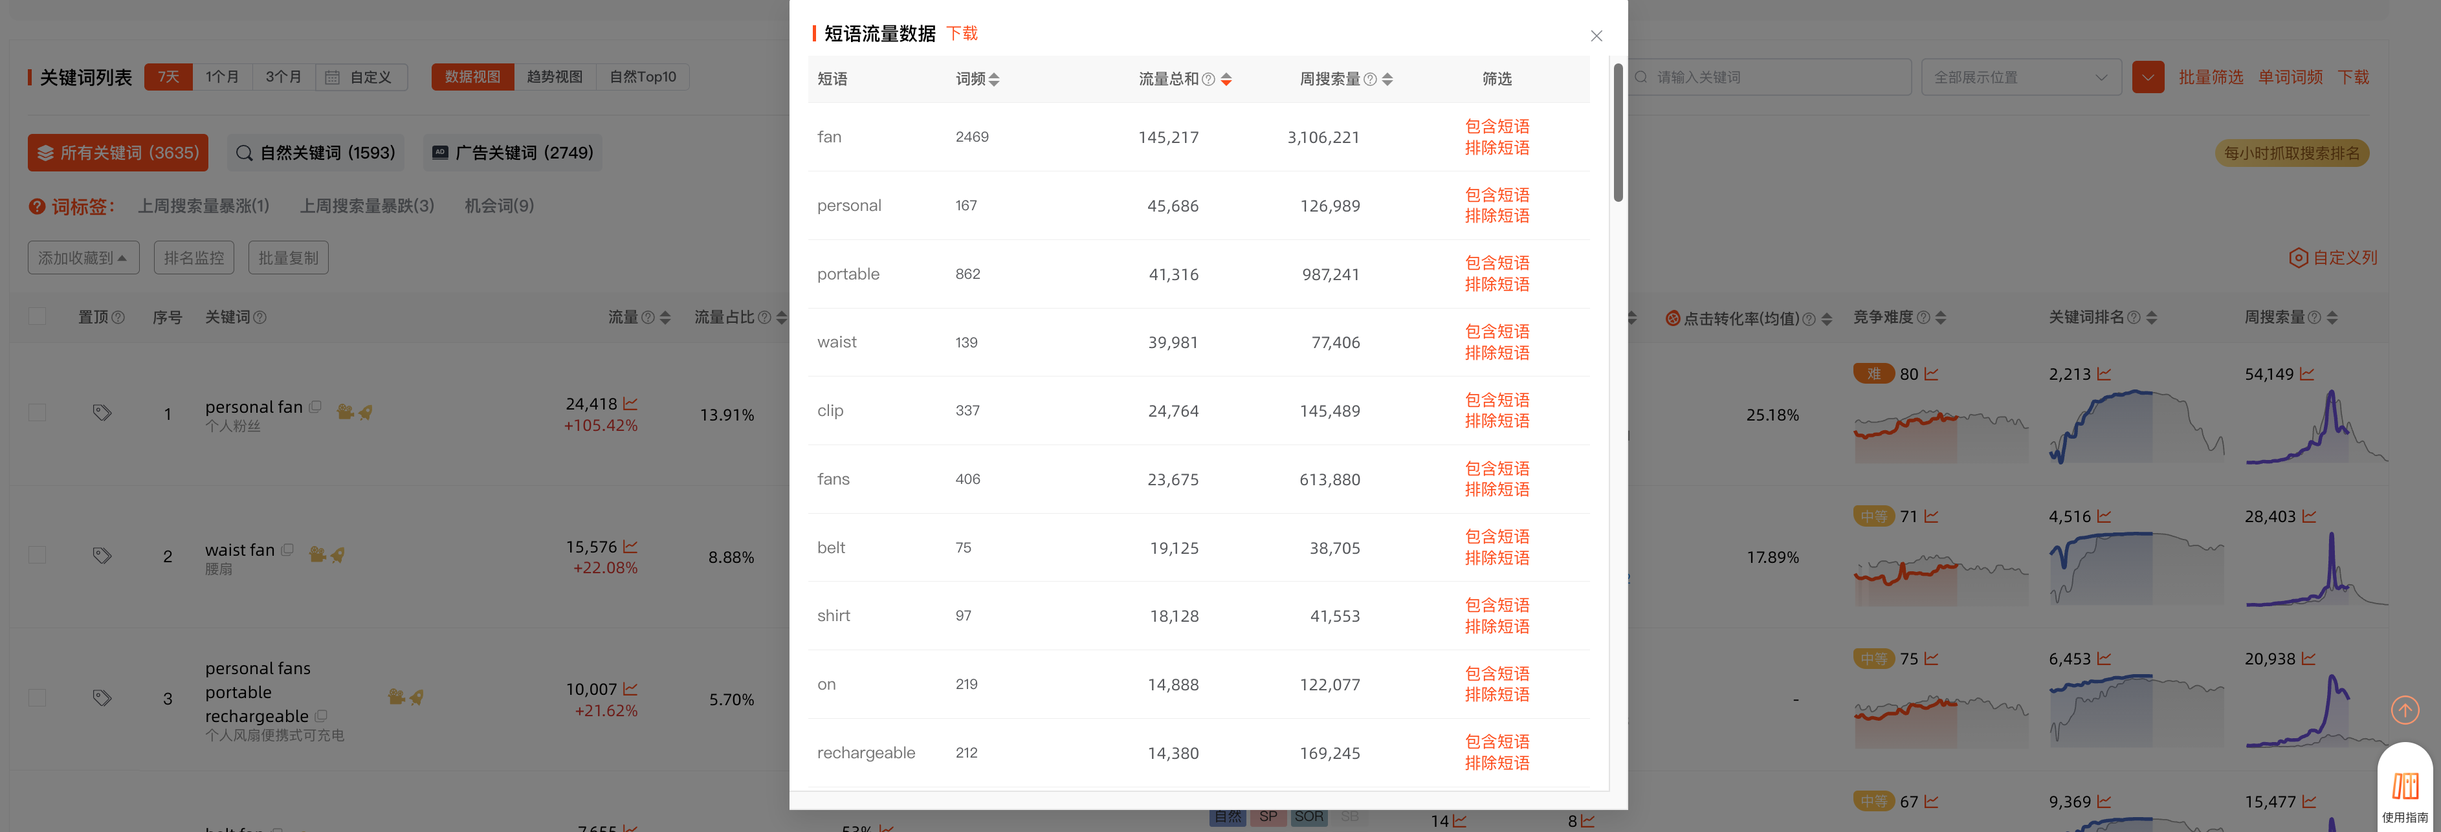2441x832 pixels.
Task: Close the 短语流量数据 dialog
Action: tap(1596, 36)
